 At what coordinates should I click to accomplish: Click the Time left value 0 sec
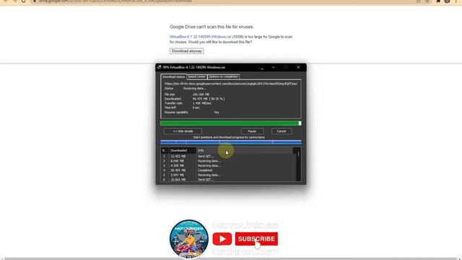tap(196, 108)
